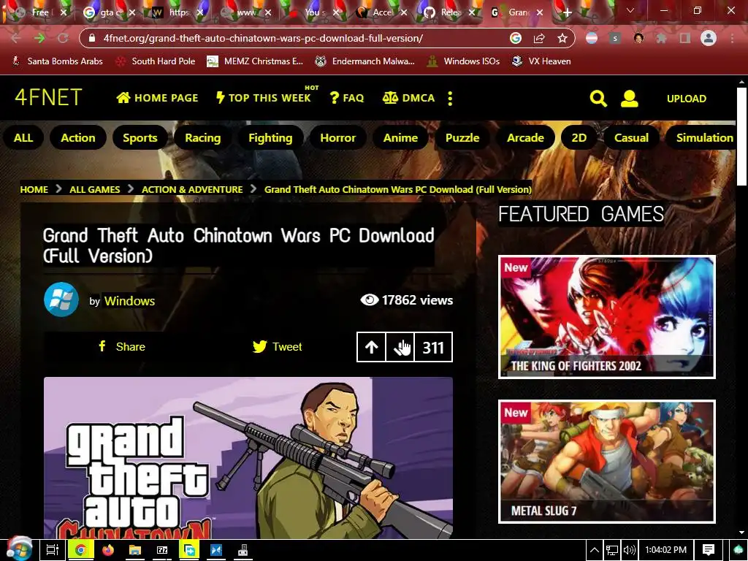748x561 pixels.
Task: Select the Fighting category pill
Action: (270, 138)
